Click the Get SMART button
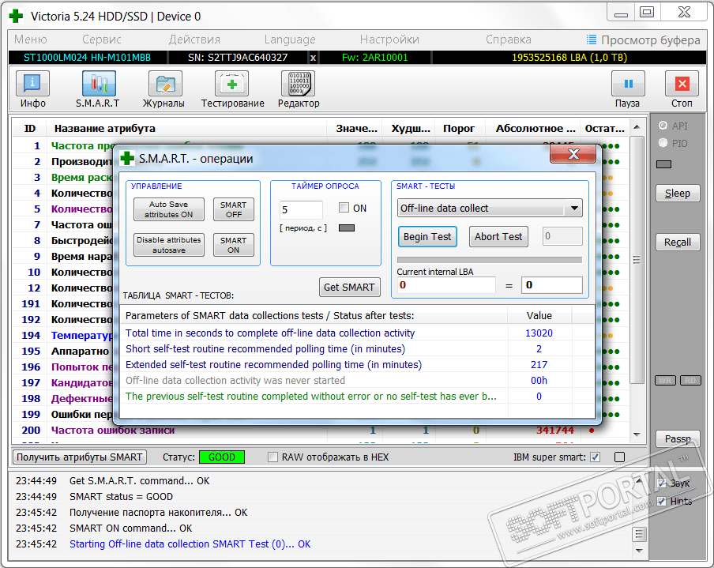The image size is (714, 568). 349,287
